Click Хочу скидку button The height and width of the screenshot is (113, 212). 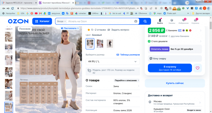175,59
